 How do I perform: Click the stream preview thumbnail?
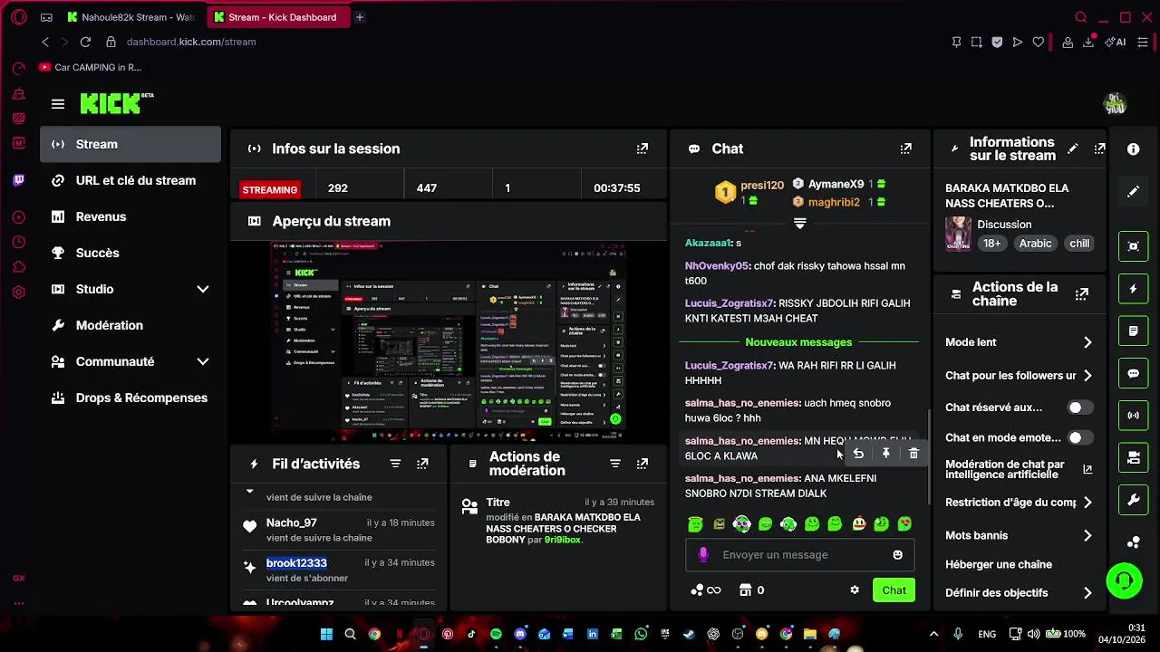point(450,340)
